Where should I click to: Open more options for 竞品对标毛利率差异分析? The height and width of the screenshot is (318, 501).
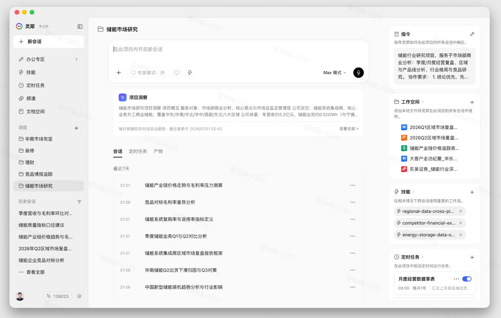353,202
